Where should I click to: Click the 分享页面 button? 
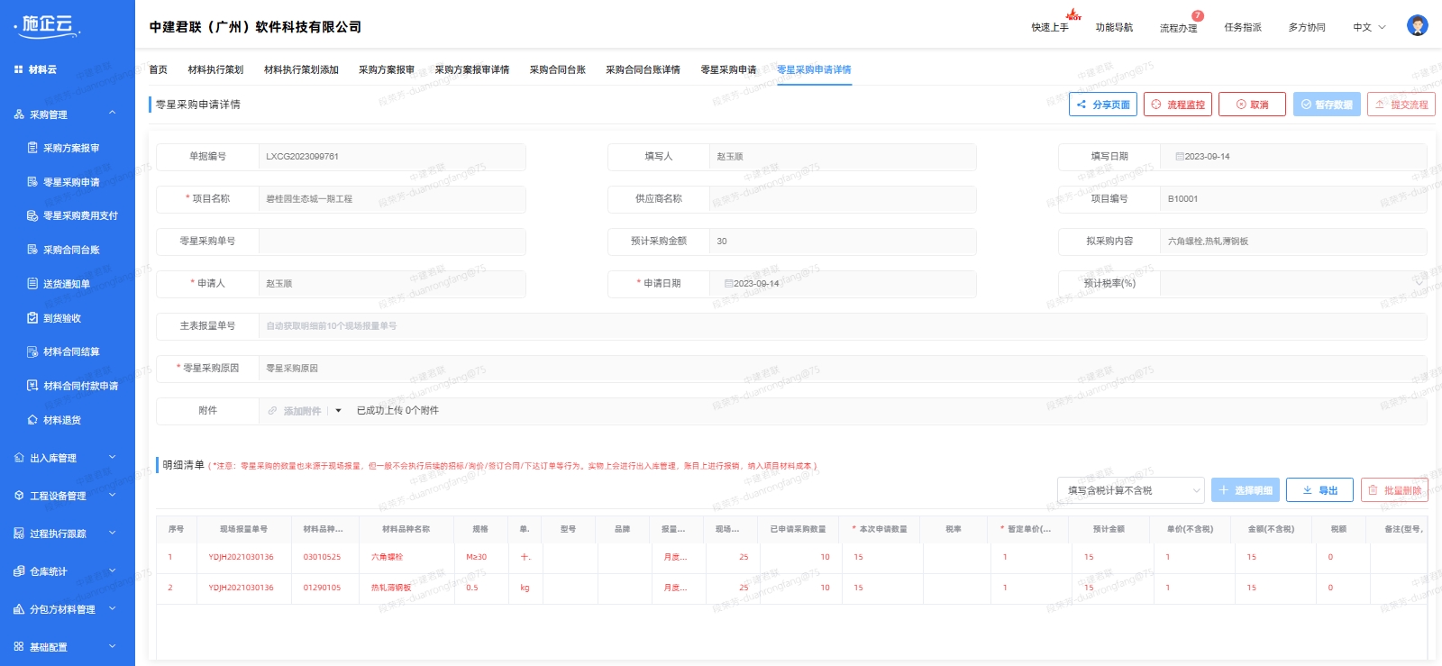tap(1102, 105)
